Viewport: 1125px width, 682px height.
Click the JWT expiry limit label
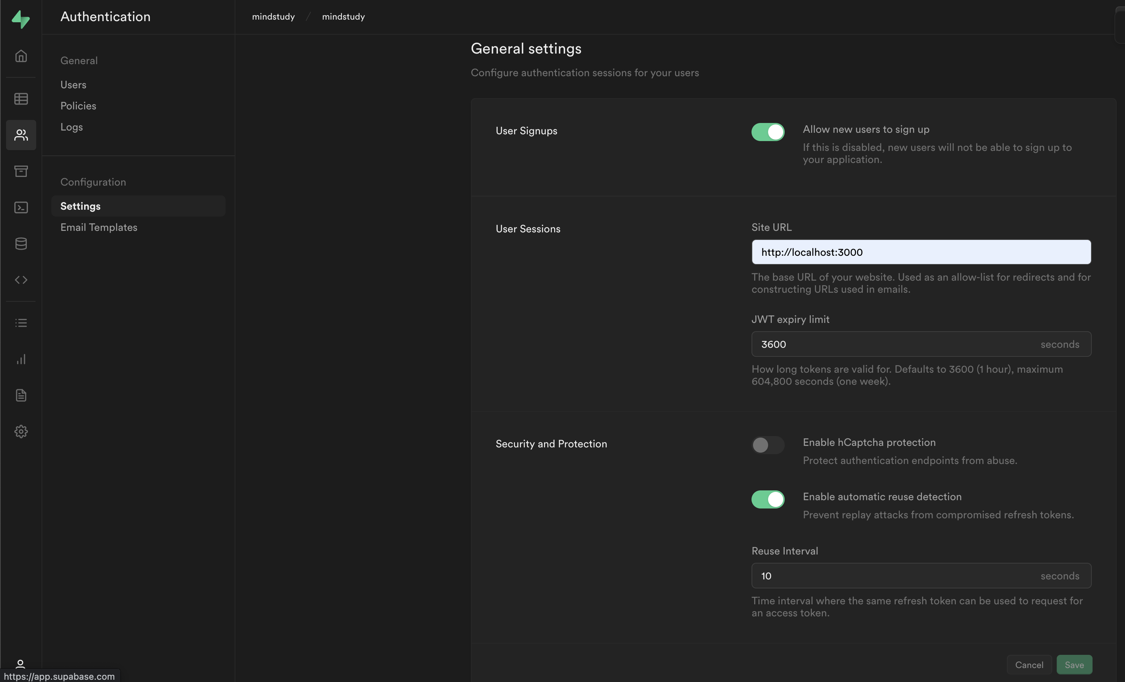coord(790,319)
